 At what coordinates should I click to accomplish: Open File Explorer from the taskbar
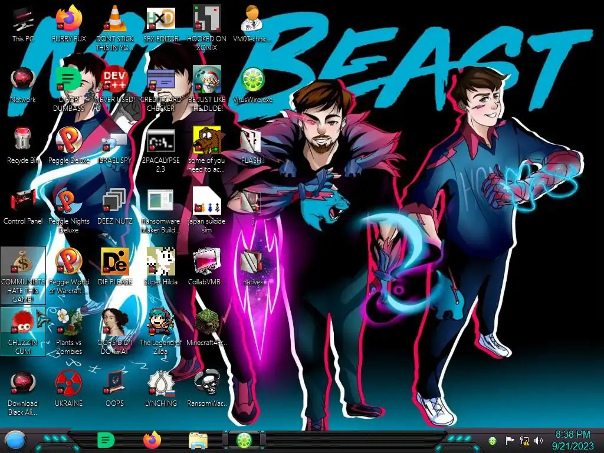click(x=198, y=441)
